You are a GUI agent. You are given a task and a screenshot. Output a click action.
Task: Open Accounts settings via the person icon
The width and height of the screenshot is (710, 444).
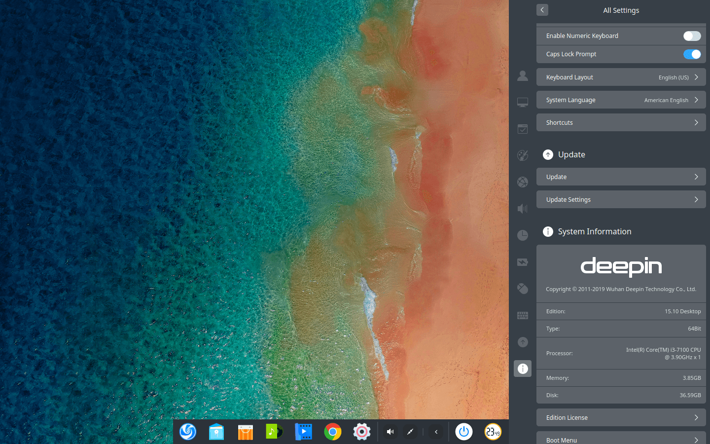pyautogui.click(x=523, y=76)
